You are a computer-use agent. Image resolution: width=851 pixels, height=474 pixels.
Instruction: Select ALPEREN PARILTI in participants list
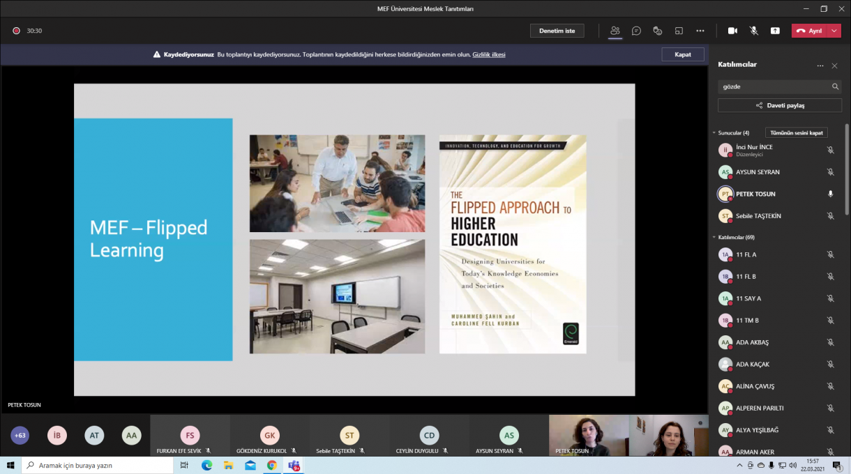tap(776, 408)
